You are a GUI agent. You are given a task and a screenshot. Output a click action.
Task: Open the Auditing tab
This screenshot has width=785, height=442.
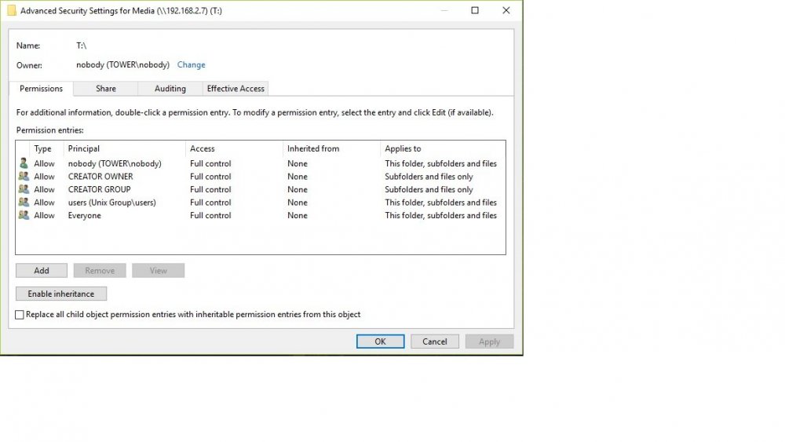pyautogui.click(x=170, y=89)
